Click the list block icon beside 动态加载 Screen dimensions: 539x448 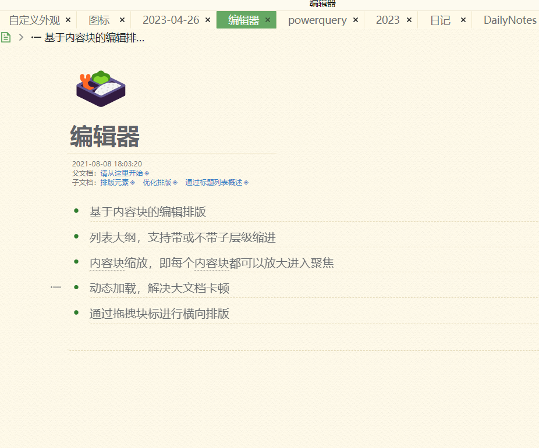pyautogui.click(x=56, y=287)
